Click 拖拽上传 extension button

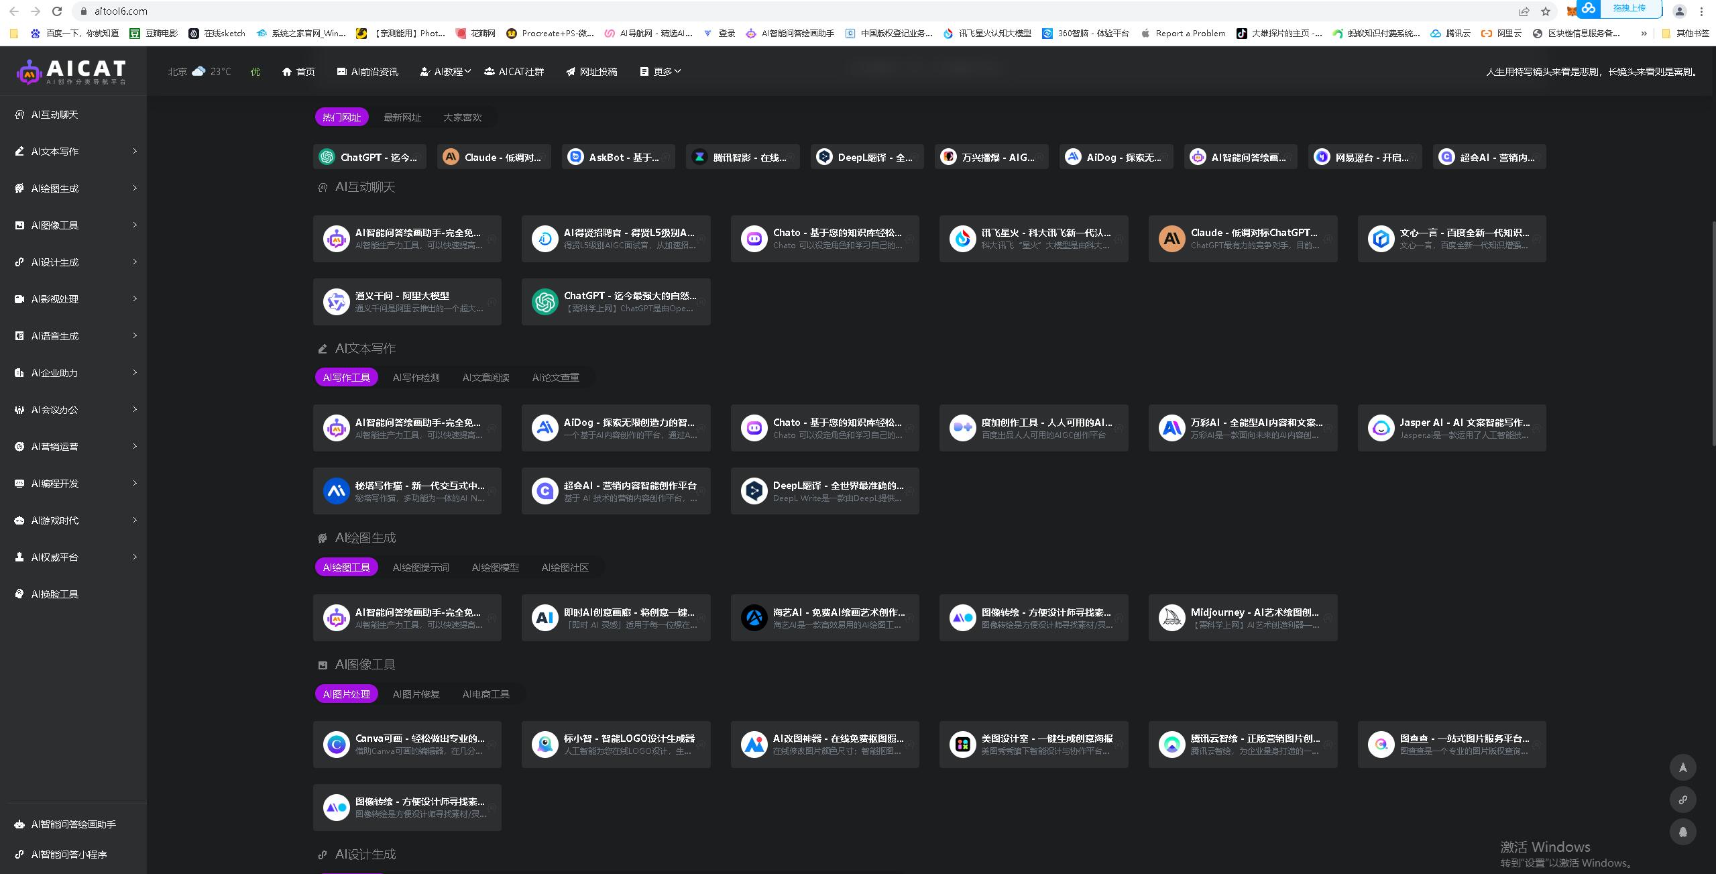[1618, 9]
